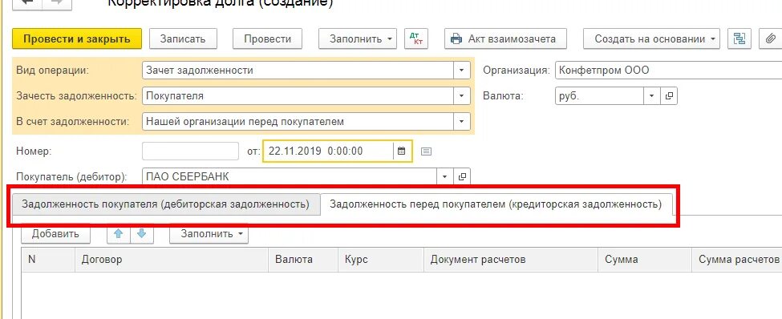Click Сумма расчетов column header
This screenshot has height=319, width=782.
[737, 260]
